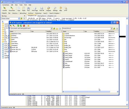
Task: Click the yellow star favorites icon
Action: pos(28,26)
